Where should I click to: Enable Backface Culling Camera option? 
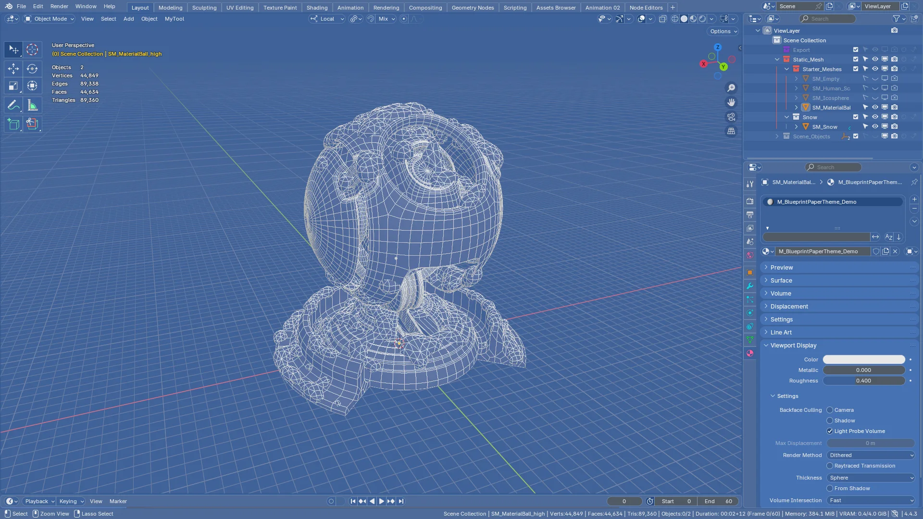(830, 410)
